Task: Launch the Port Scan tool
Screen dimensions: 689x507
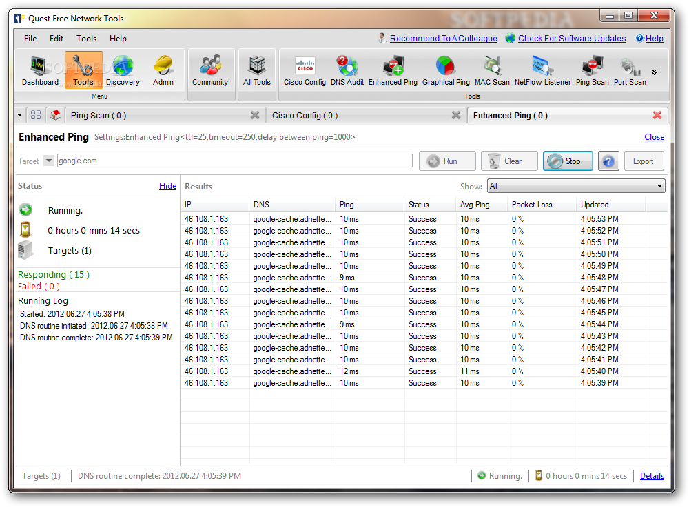Action: point(630,70)
